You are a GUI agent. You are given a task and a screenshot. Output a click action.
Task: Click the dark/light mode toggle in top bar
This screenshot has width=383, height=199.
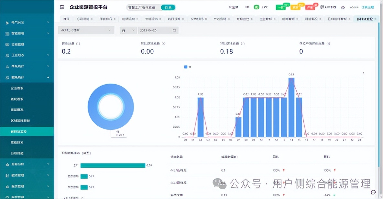(x=247, y=7)
